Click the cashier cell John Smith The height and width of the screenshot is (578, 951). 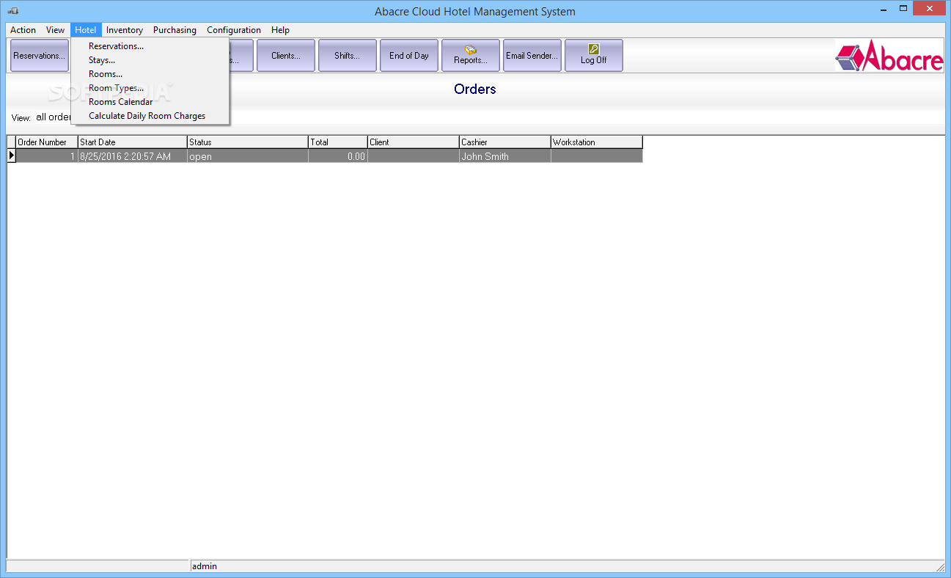click(x=505, y=156)
